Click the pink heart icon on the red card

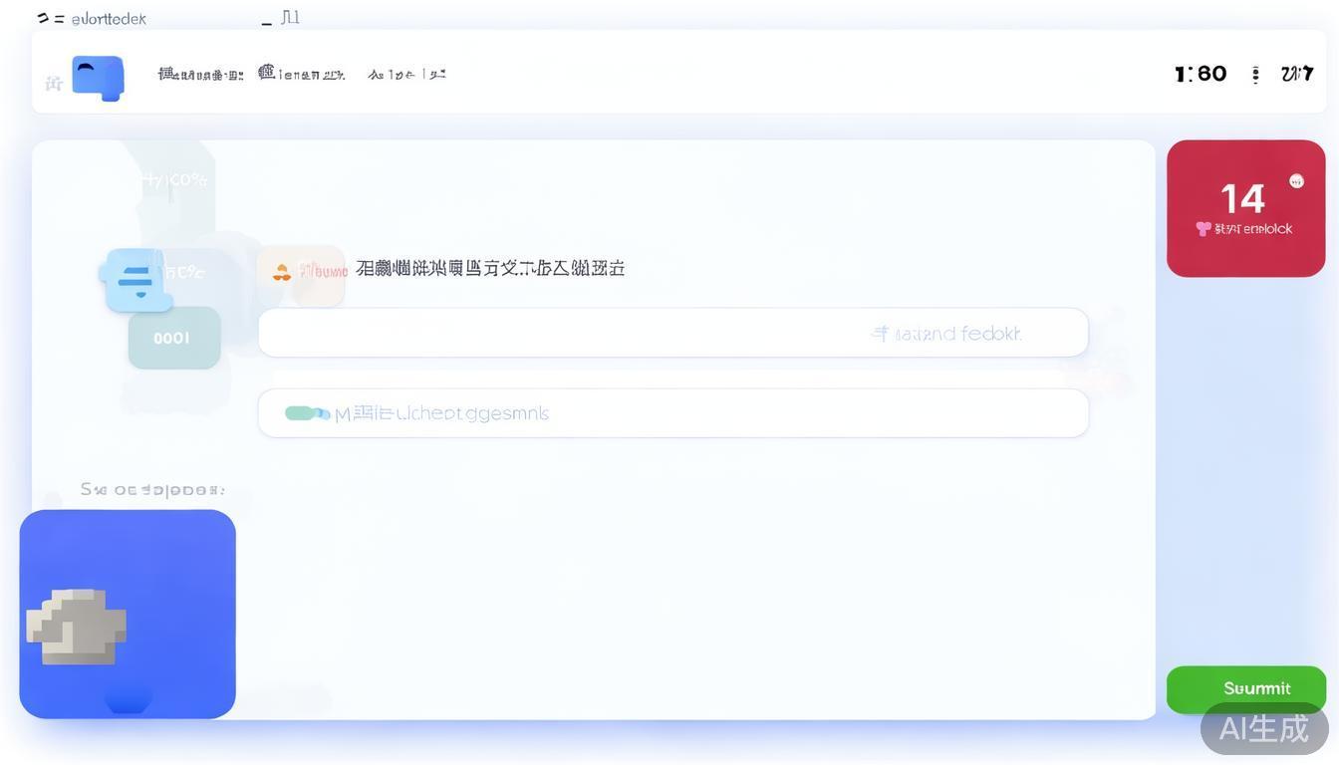pyautogui.click(x=1204, y=228)
